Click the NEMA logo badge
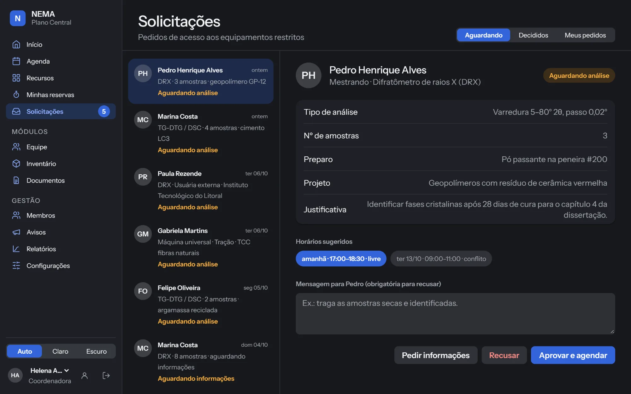The image size is (631, 394). [x=18, y=18]
